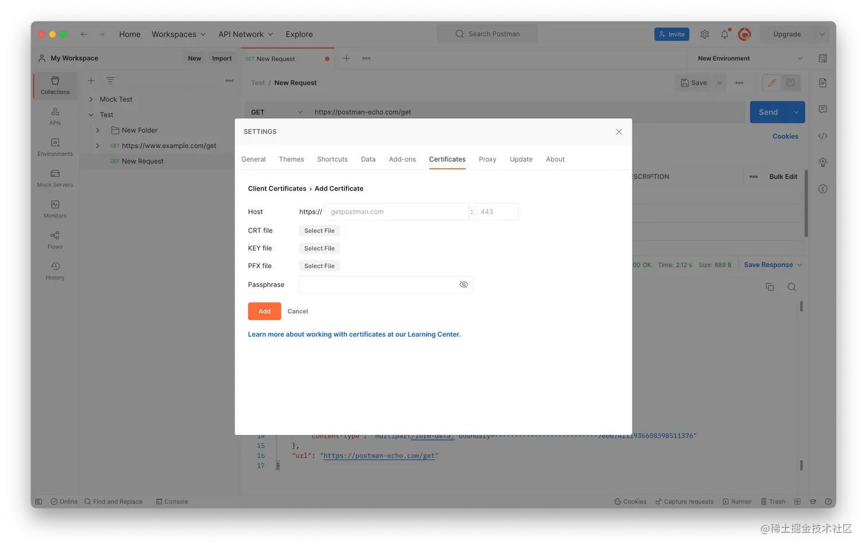Open Mock Servers in the sidebar

pos(55,178)
